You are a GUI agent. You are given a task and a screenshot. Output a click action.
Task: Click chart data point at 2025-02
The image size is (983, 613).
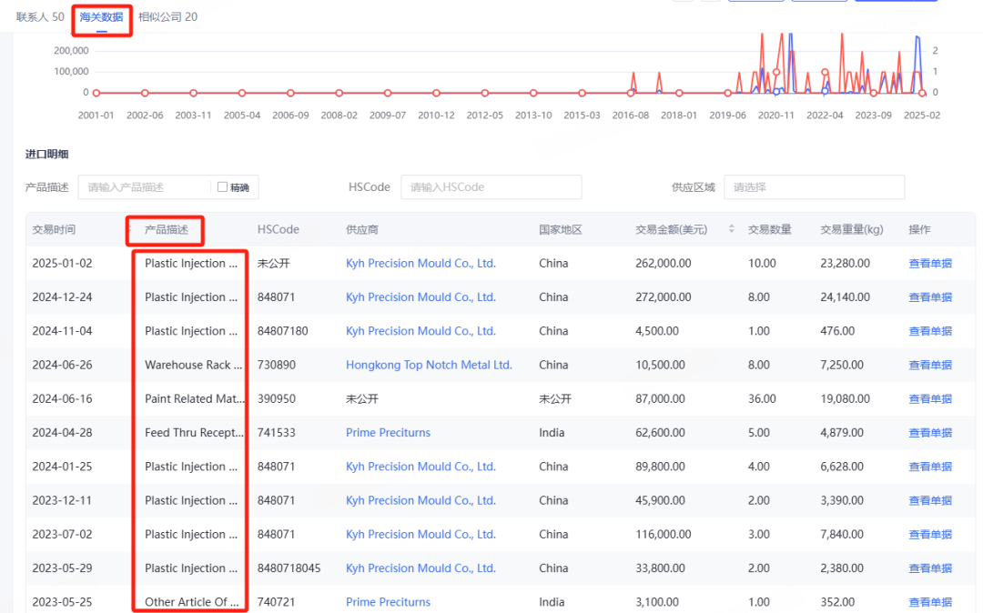[922, 93]
